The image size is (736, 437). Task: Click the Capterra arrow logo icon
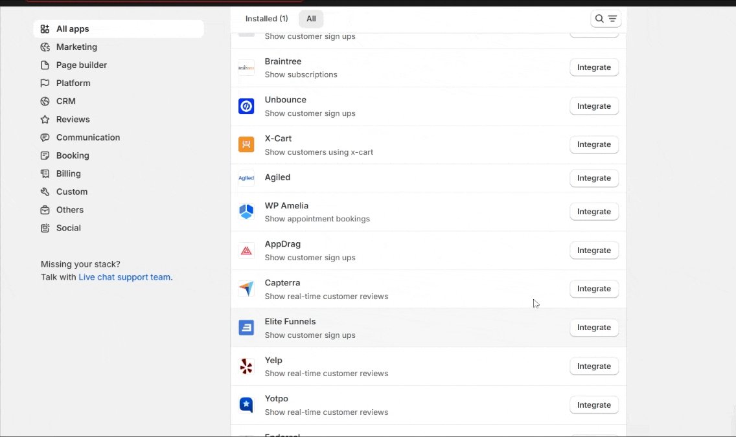tap(246, 289)
